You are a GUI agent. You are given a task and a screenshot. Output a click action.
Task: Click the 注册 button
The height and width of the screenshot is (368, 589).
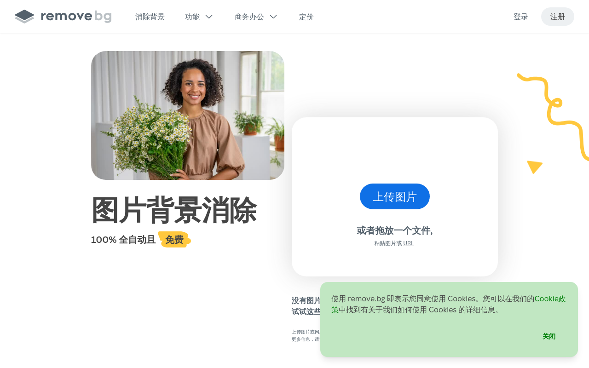(558, 17)
